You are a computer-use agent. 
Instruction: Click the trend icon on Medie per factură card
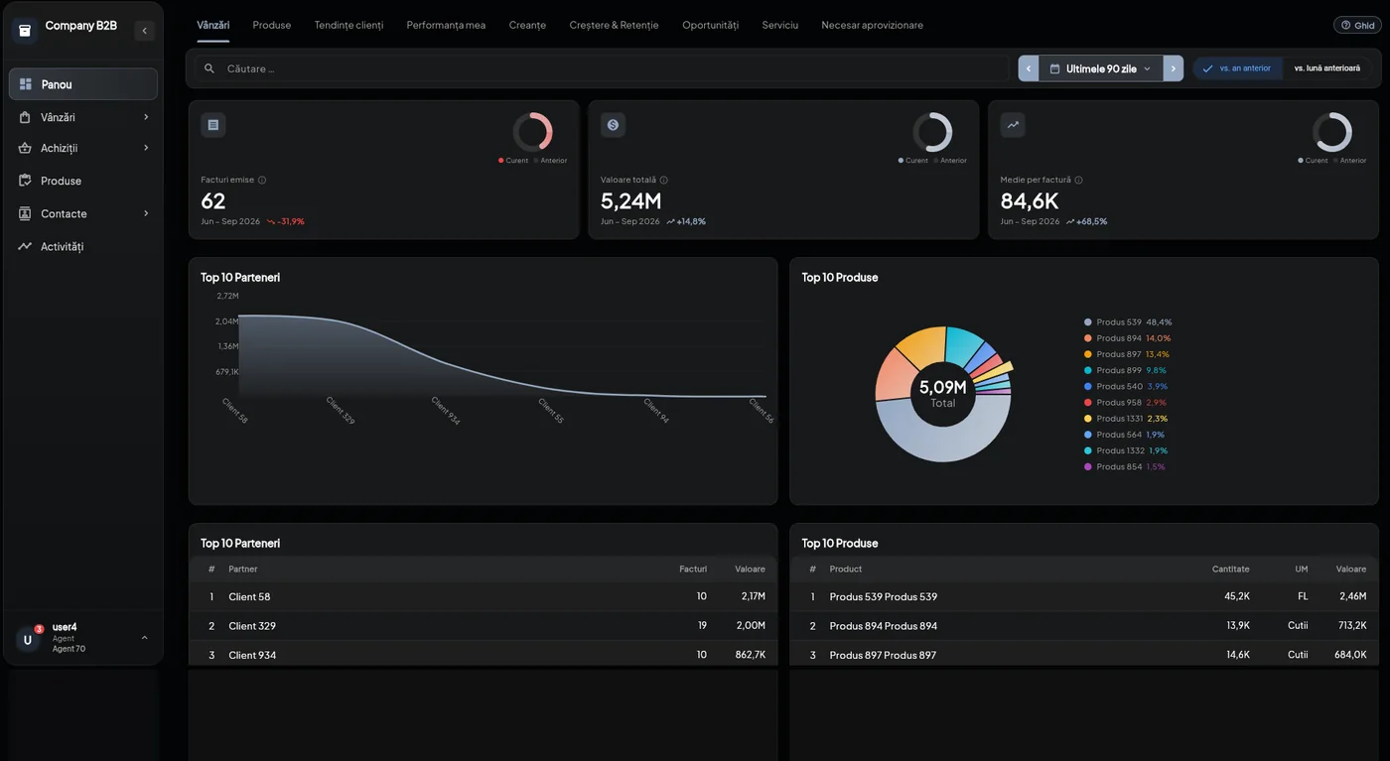coord(1013,125)
